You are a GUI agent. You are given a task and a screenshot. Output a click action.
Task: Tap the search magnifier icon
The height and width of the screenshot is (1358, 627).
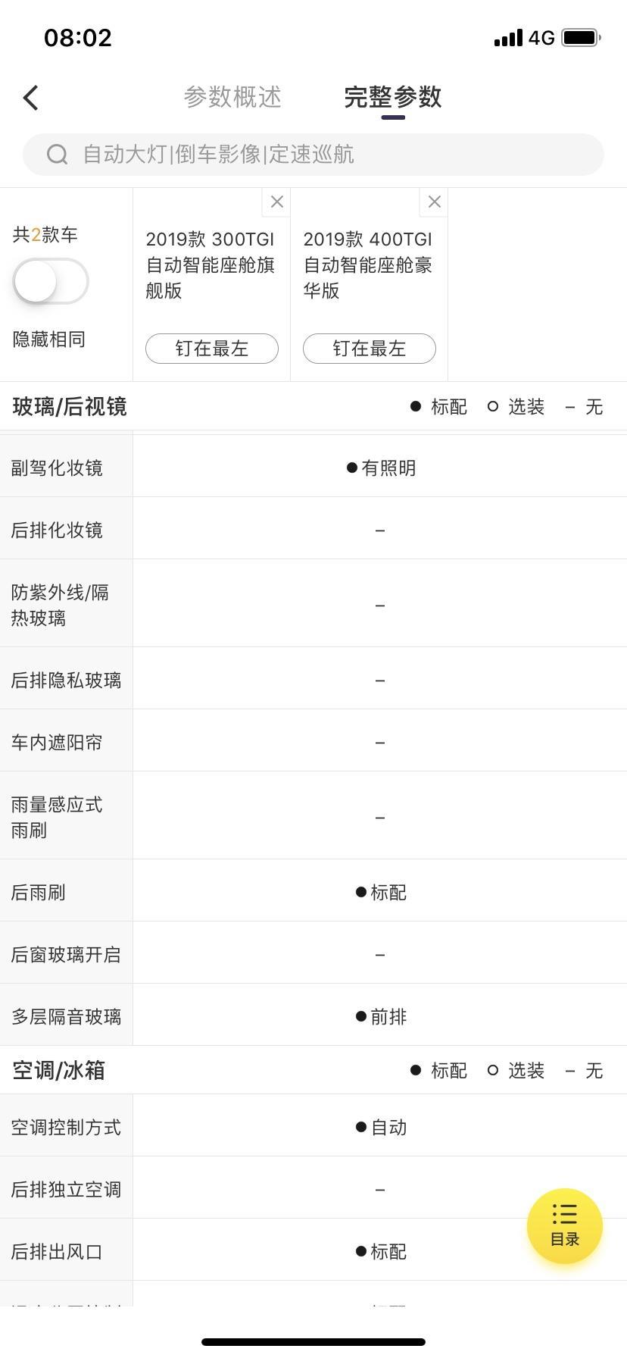click(x=58, y=155)
